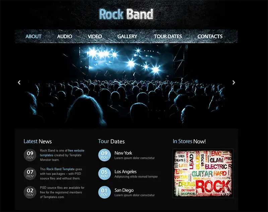
Task: Open the Tour Dates menu item
Action: tap(168, 36)
